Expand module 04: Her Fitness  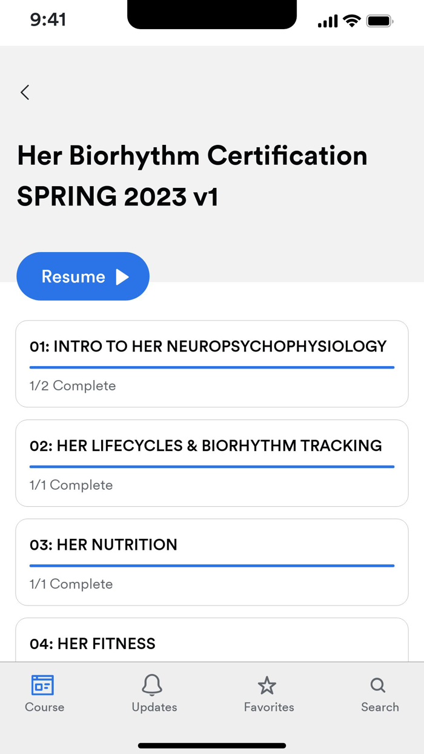(x=211, y=644)
